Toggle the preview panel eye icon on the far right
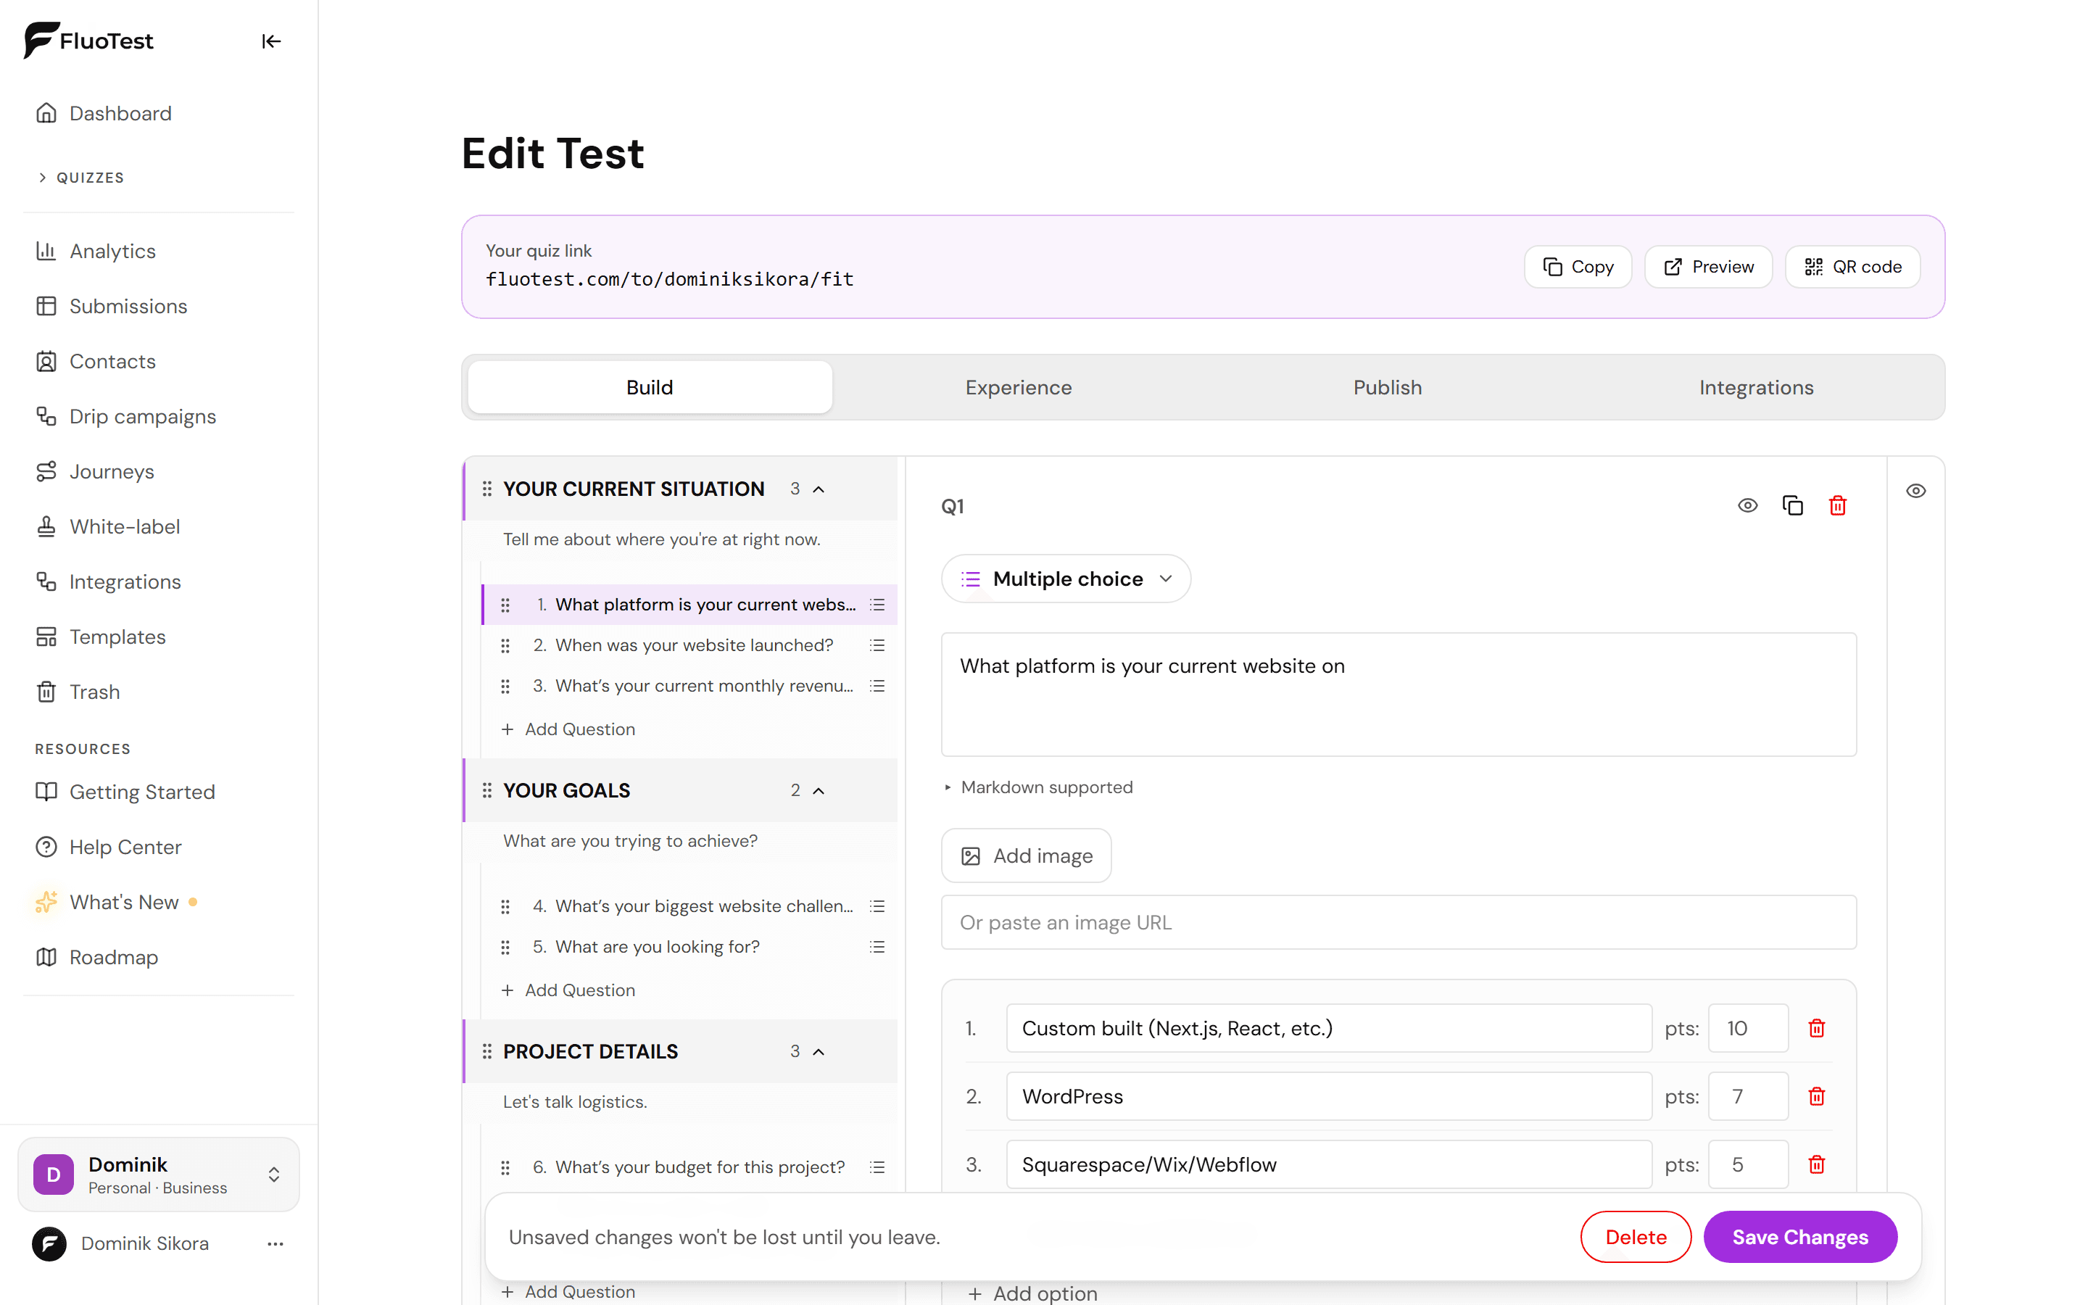The height and width of the screenshot is (1305, 2088). click(x=1915, y=491)
